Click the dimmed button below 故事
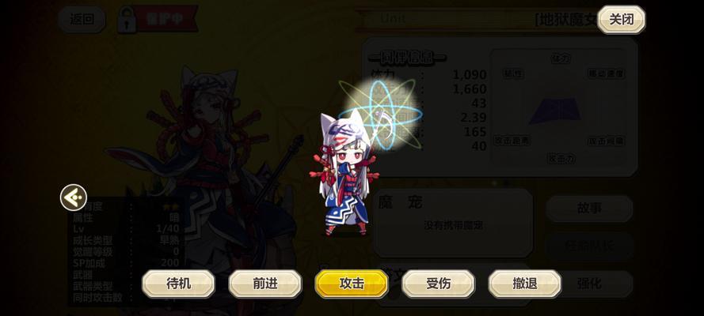Screen dimensions: 704x316 pyautogui.click(x=589, y=246)
